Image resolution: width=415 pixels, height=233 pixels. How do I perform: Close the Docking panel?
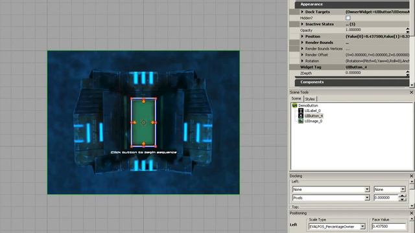[x=411, y=176]
